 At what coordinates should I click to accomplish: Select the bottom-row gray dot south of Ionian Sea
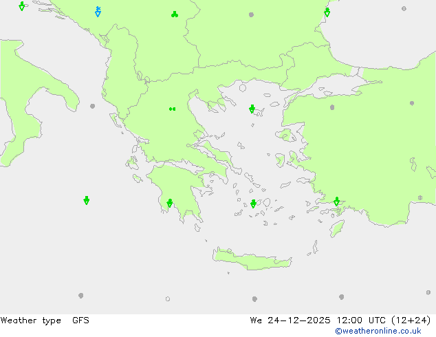81,296
